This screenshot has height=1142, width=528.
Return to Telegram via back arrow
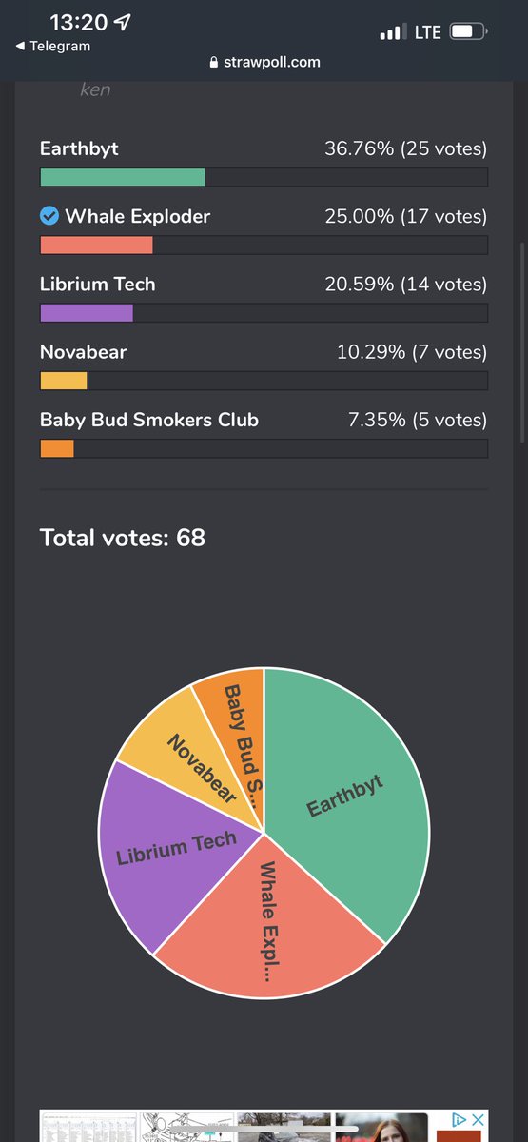(20, 46)
